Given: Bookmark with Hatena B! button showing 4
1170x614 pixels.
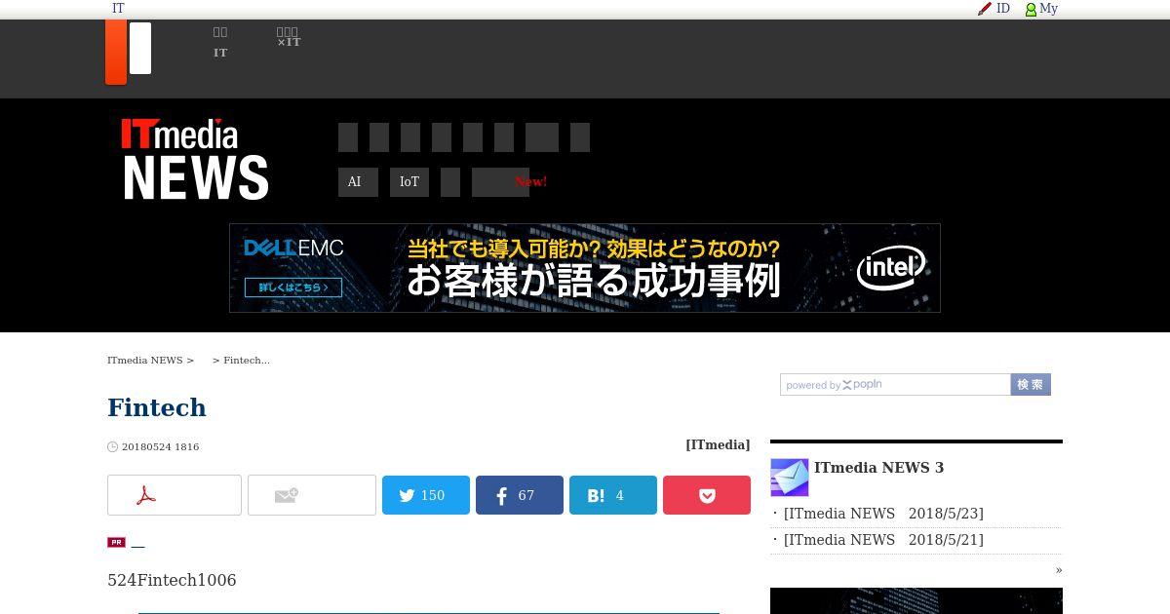Looking at the screenshot, I should (x=613, y=495).
